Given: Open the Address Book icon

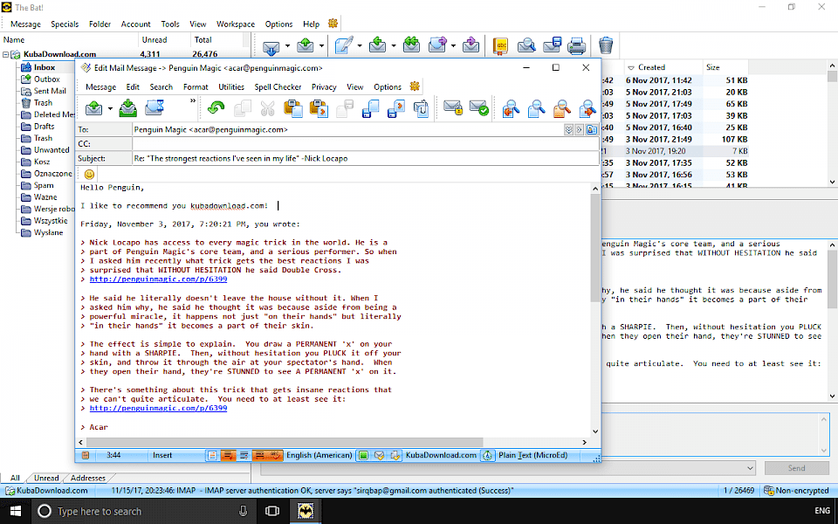Looking at the screenshot, I should coord(501,46).
